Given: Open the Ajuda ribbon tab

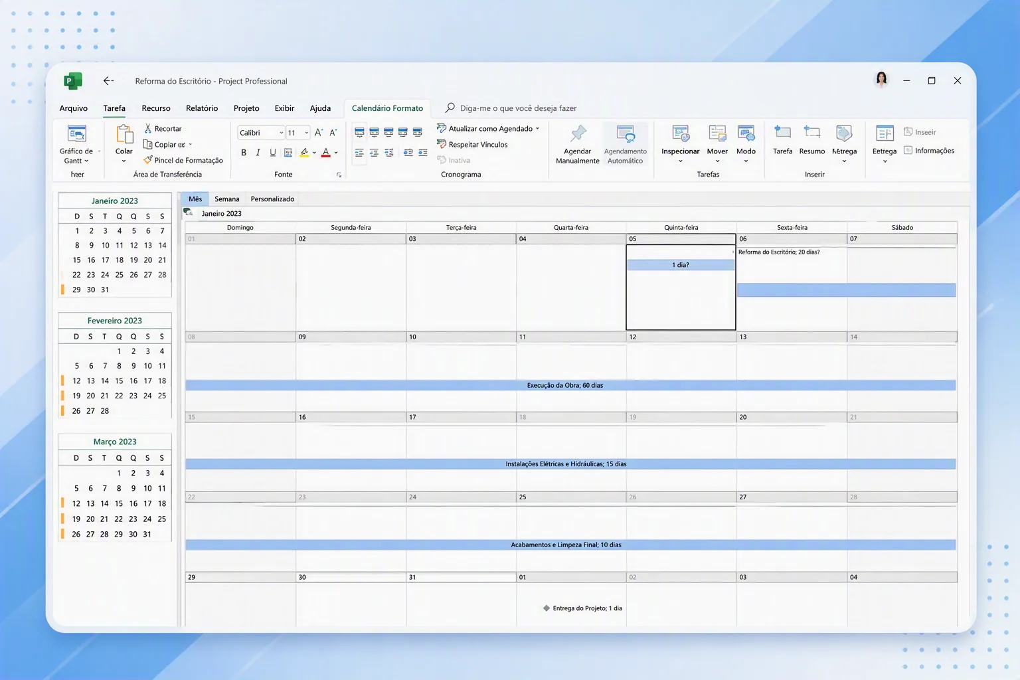Looking at the screenshot, I should tap(320, 108).
